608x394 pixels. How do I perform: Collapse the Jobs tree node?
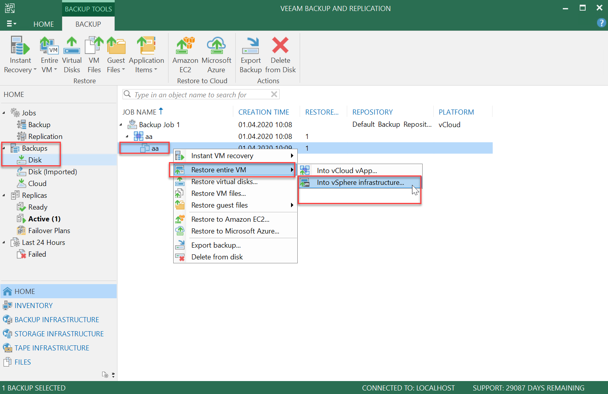pyautogui.click(x=4, y=113)
